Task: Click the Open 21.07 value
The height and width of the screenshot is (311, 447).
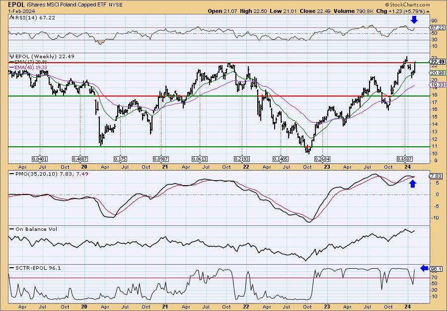Action: point(223,11)
